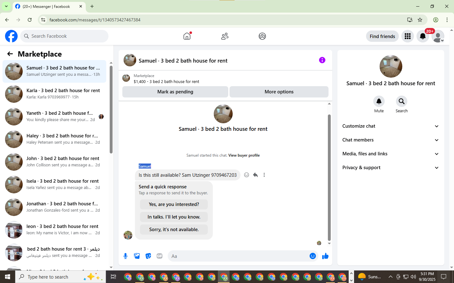Open the taskbar clock and date
Viewport: 454px width, 283px height.
pyautogui.click(x=427, y=277)
